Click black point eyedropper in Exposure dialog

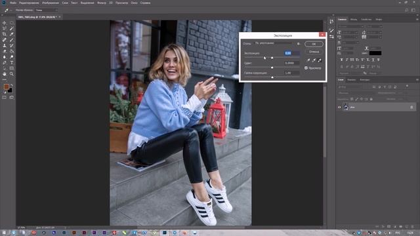(308, 60)
